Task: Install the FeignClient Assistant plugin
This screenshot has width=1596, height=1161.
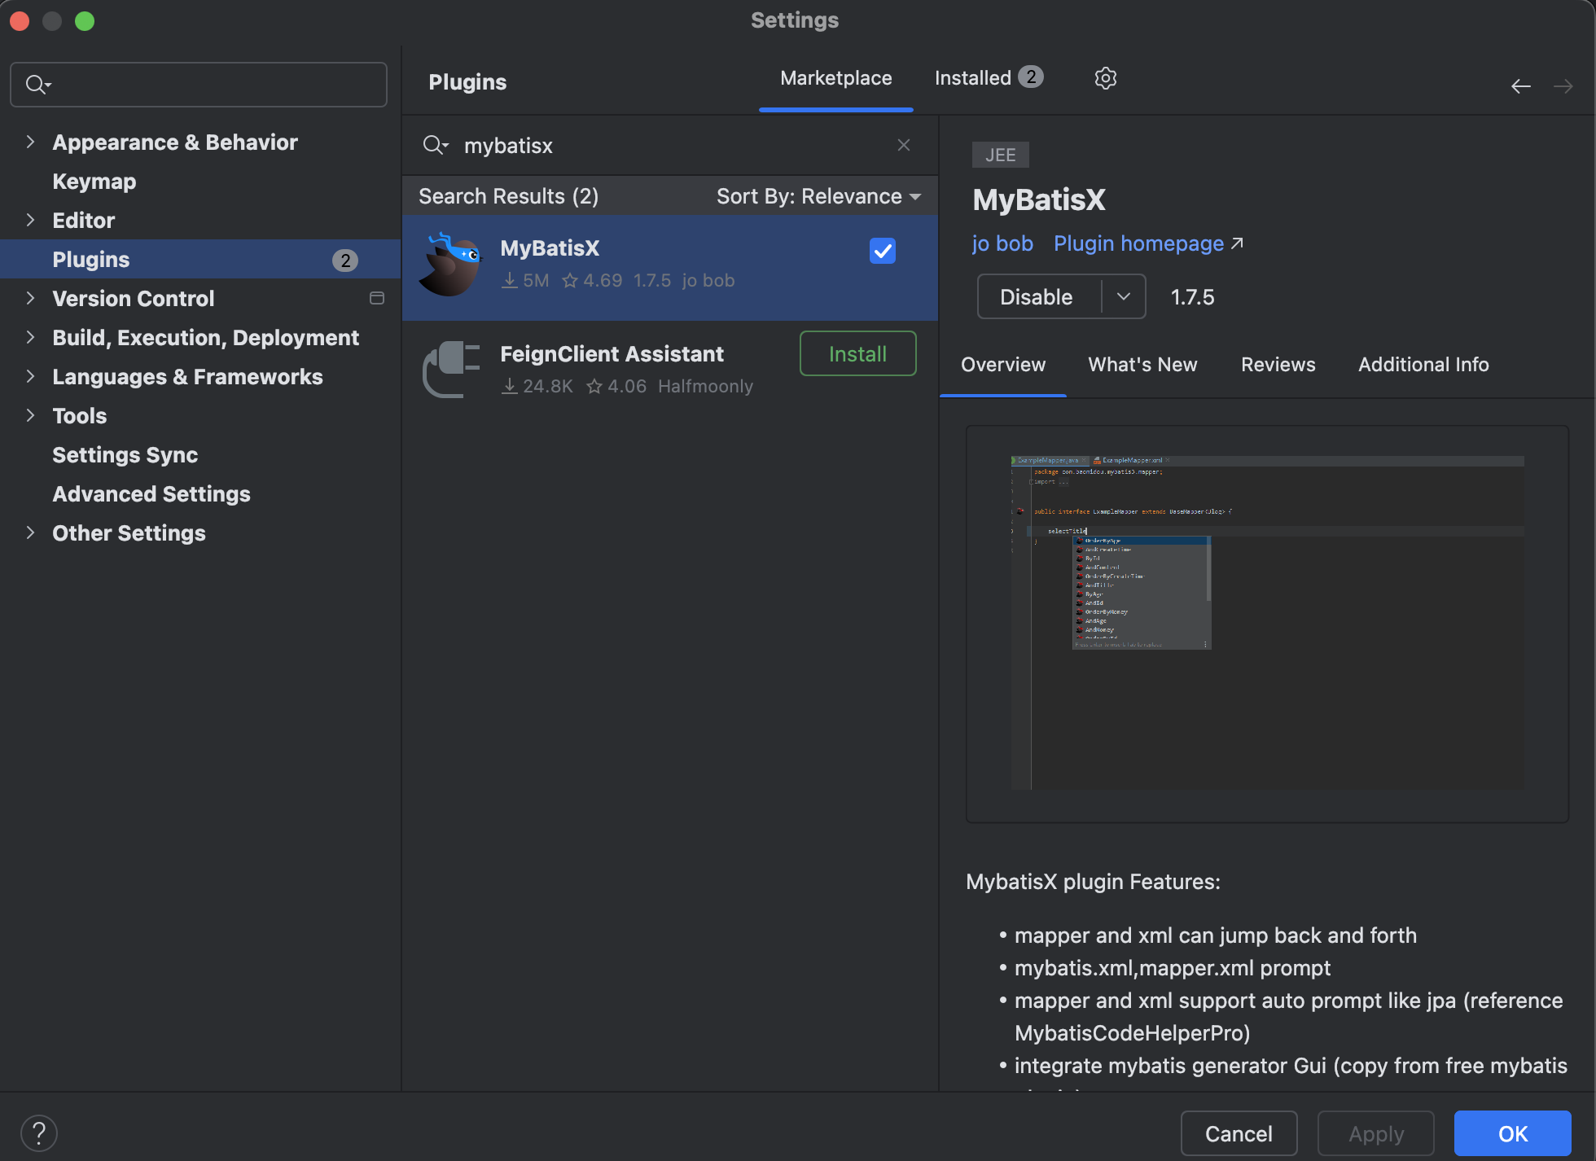Action: click(857, 353)
